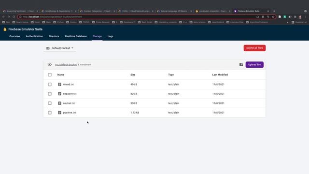309x174 pixels.
Task: Check the box for neutral.txt
Action: 50,103
